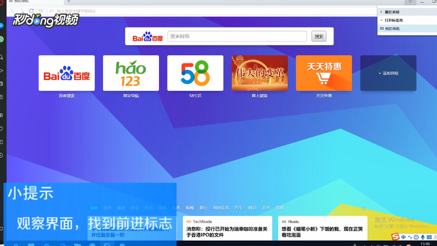
Task: Click the browser Back arrow
Action: (12, 11)
